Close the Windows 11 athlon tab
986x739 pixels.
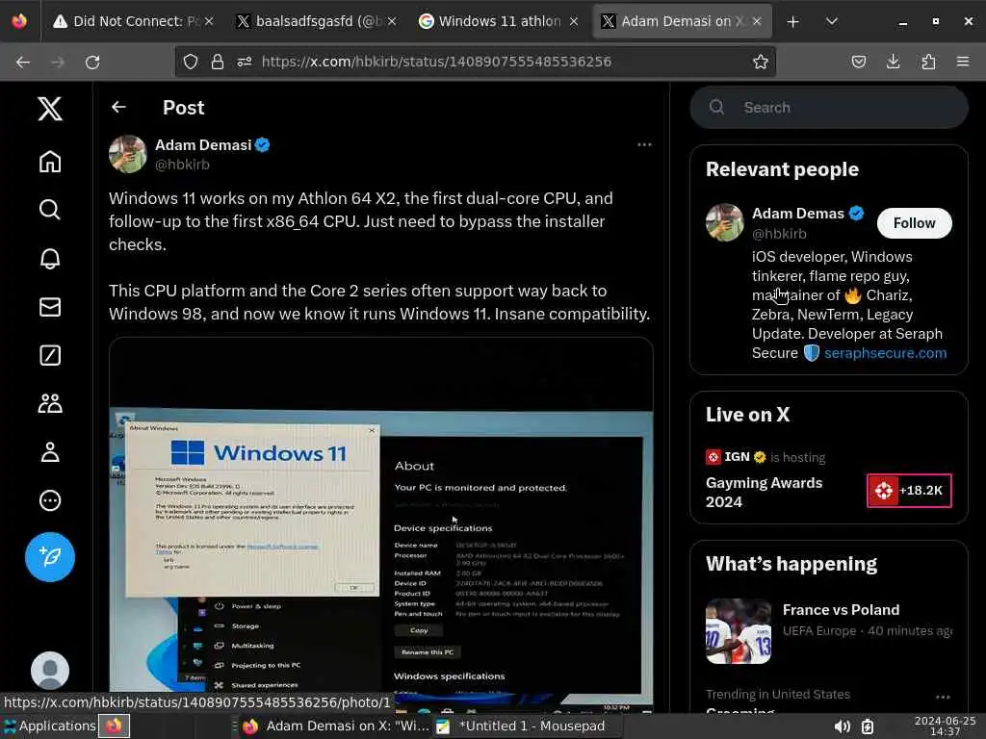click(x=574, y=21)
